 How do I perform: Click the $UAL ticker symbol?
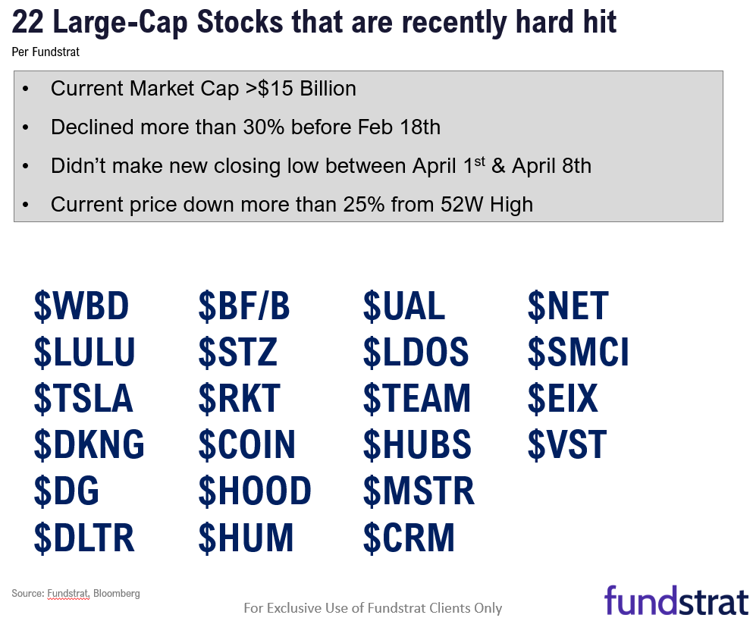[404, 306]
